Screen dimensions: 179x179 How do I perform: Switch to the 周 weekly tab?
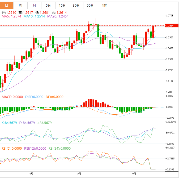pyautogui.click(x=20, y=5)
